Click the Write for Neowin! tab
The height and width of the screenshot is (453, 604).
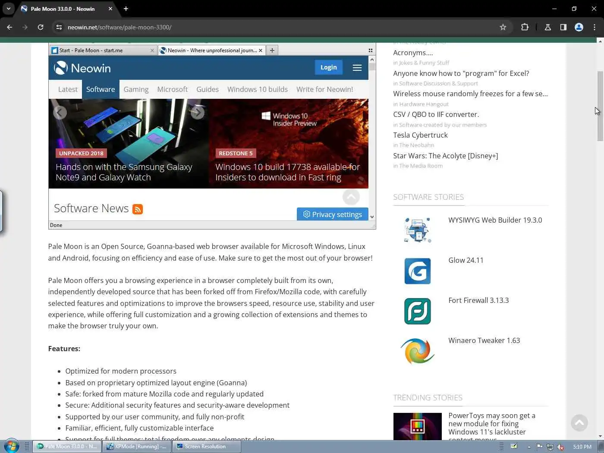pos(324,89)
